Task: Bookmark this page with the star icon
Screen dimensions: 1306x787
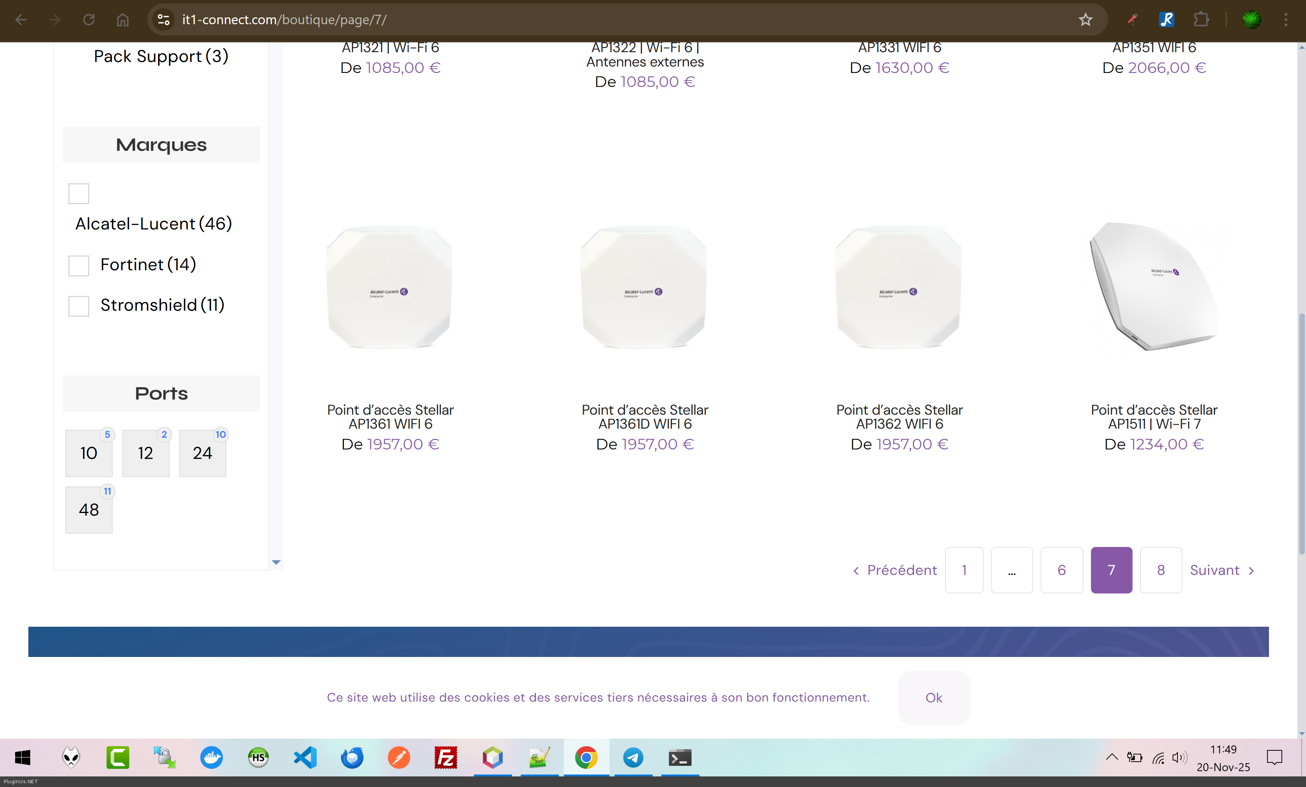Action: point(1085,20)
